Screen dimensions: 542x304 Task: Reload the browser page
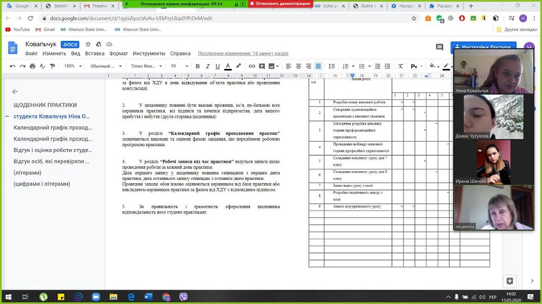click(x=30, y=18)
